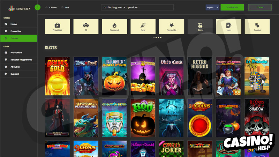Click the third carousel pagination dot
Screen dimensions: 279x157
coord(158,37)
